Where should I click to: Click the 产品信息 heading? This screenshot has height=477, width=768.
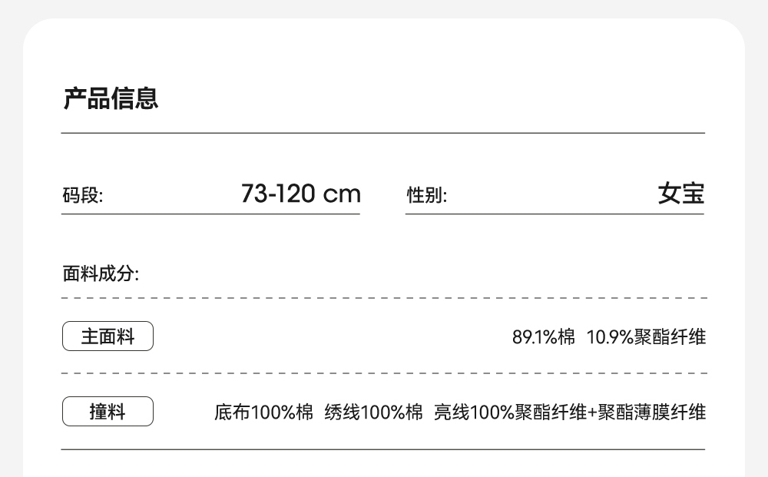[x=111, y=99]
